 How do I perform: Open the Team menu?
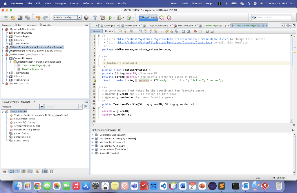pyautogui.click(x=174, y=3)
